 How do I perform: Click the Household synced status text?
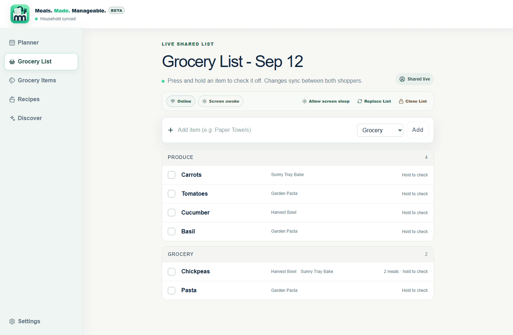[x=58, y=19]
